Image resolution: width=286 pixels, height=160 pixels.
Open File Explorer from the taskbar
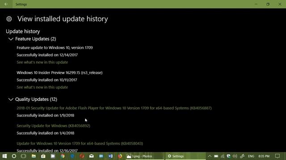coord(34,156)
